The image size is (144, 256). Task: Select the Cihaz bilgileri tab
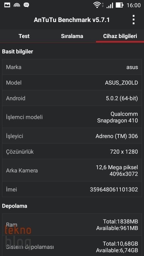[120, 36]
